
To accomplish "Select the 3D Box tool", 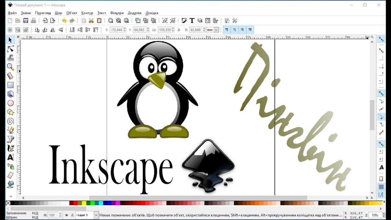I will click(10, 94).
